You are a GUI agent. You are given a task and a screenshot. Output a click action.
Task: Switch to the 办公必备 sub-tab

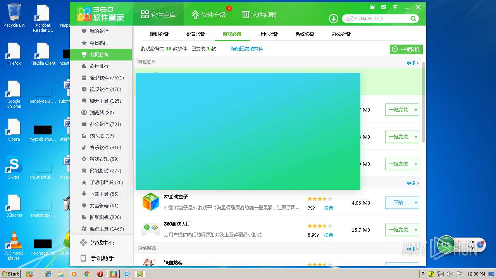pos(341,34)
